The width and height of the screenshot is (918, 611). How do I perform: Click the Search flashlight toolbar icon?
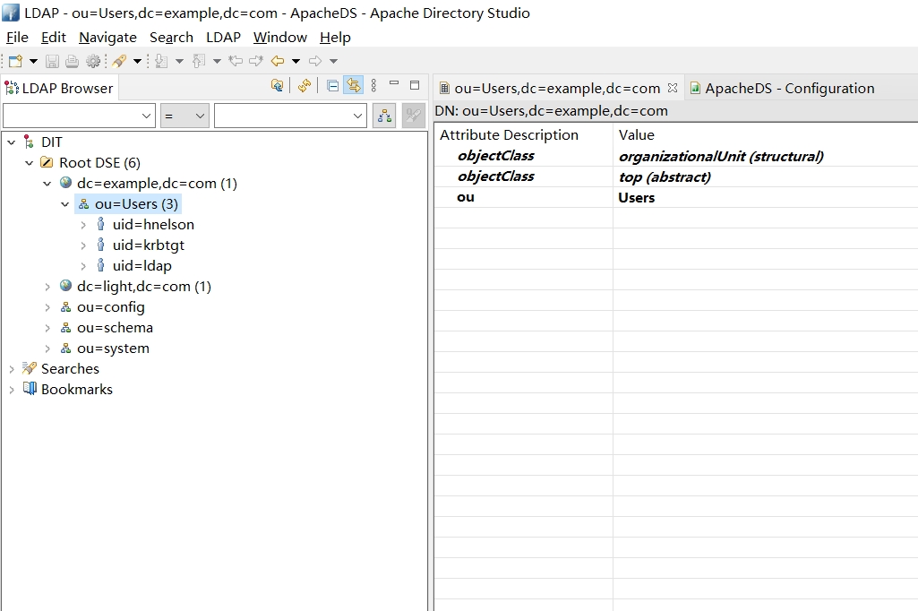click(119, 61)
